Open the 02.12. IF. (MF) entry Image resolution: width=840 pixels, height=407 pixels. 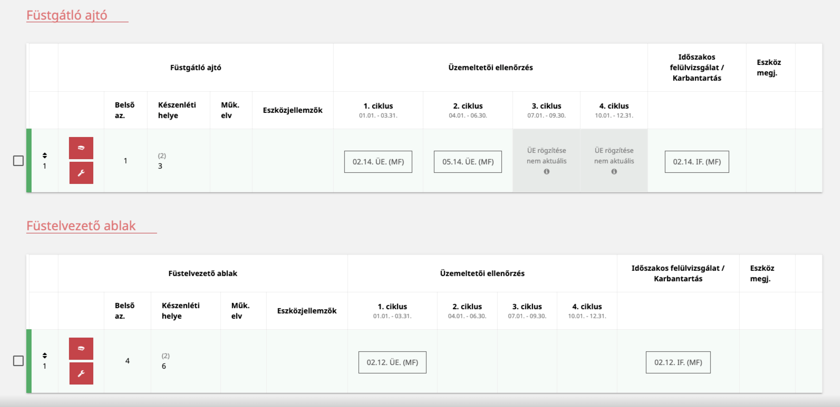[678, 363]
